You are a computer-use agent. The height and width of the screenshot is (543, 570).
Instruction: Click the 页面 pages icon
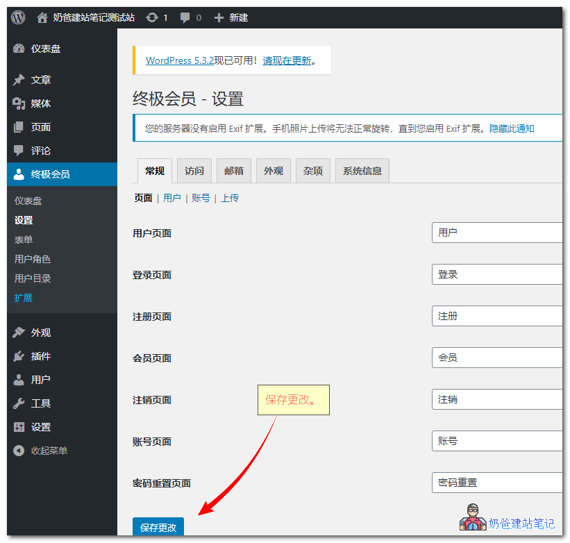(19, 127)
